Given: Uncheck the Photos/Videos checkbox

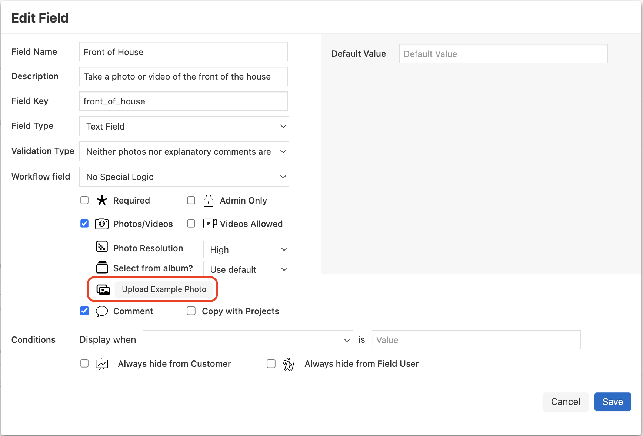Looking at the screenshot, I should (x=84, y=224).
